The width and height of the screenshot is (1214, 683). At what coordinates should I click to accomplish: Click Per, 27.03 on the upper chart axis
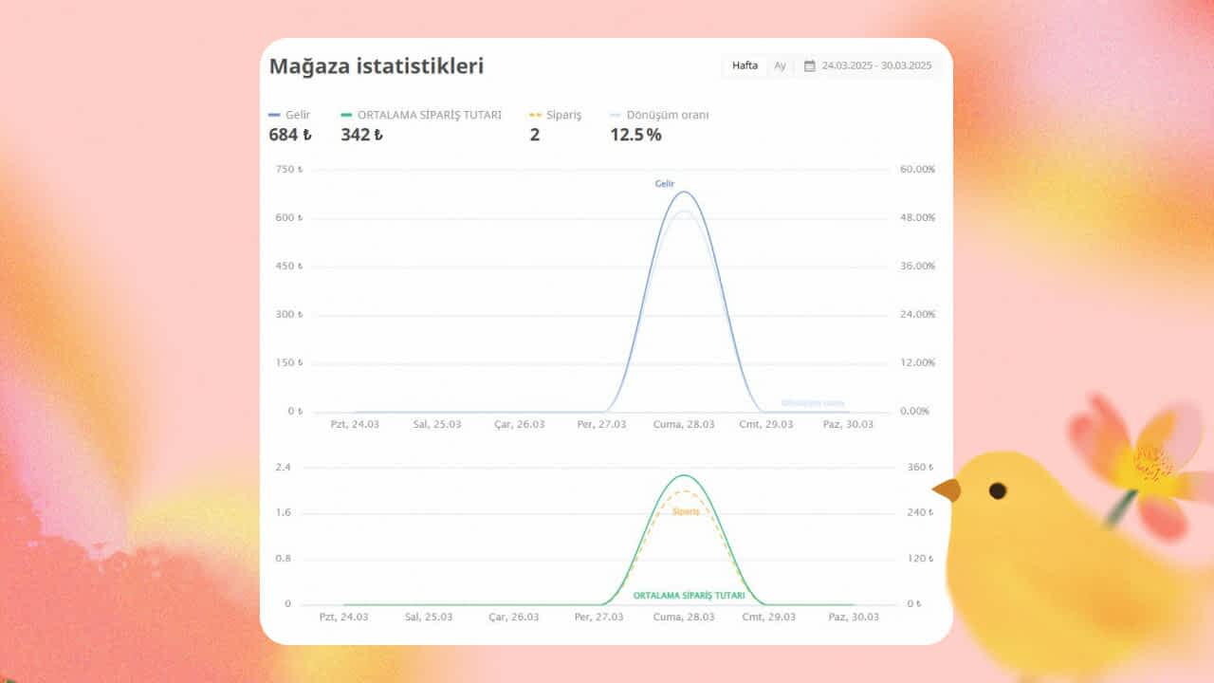click(x=601, y=424)
